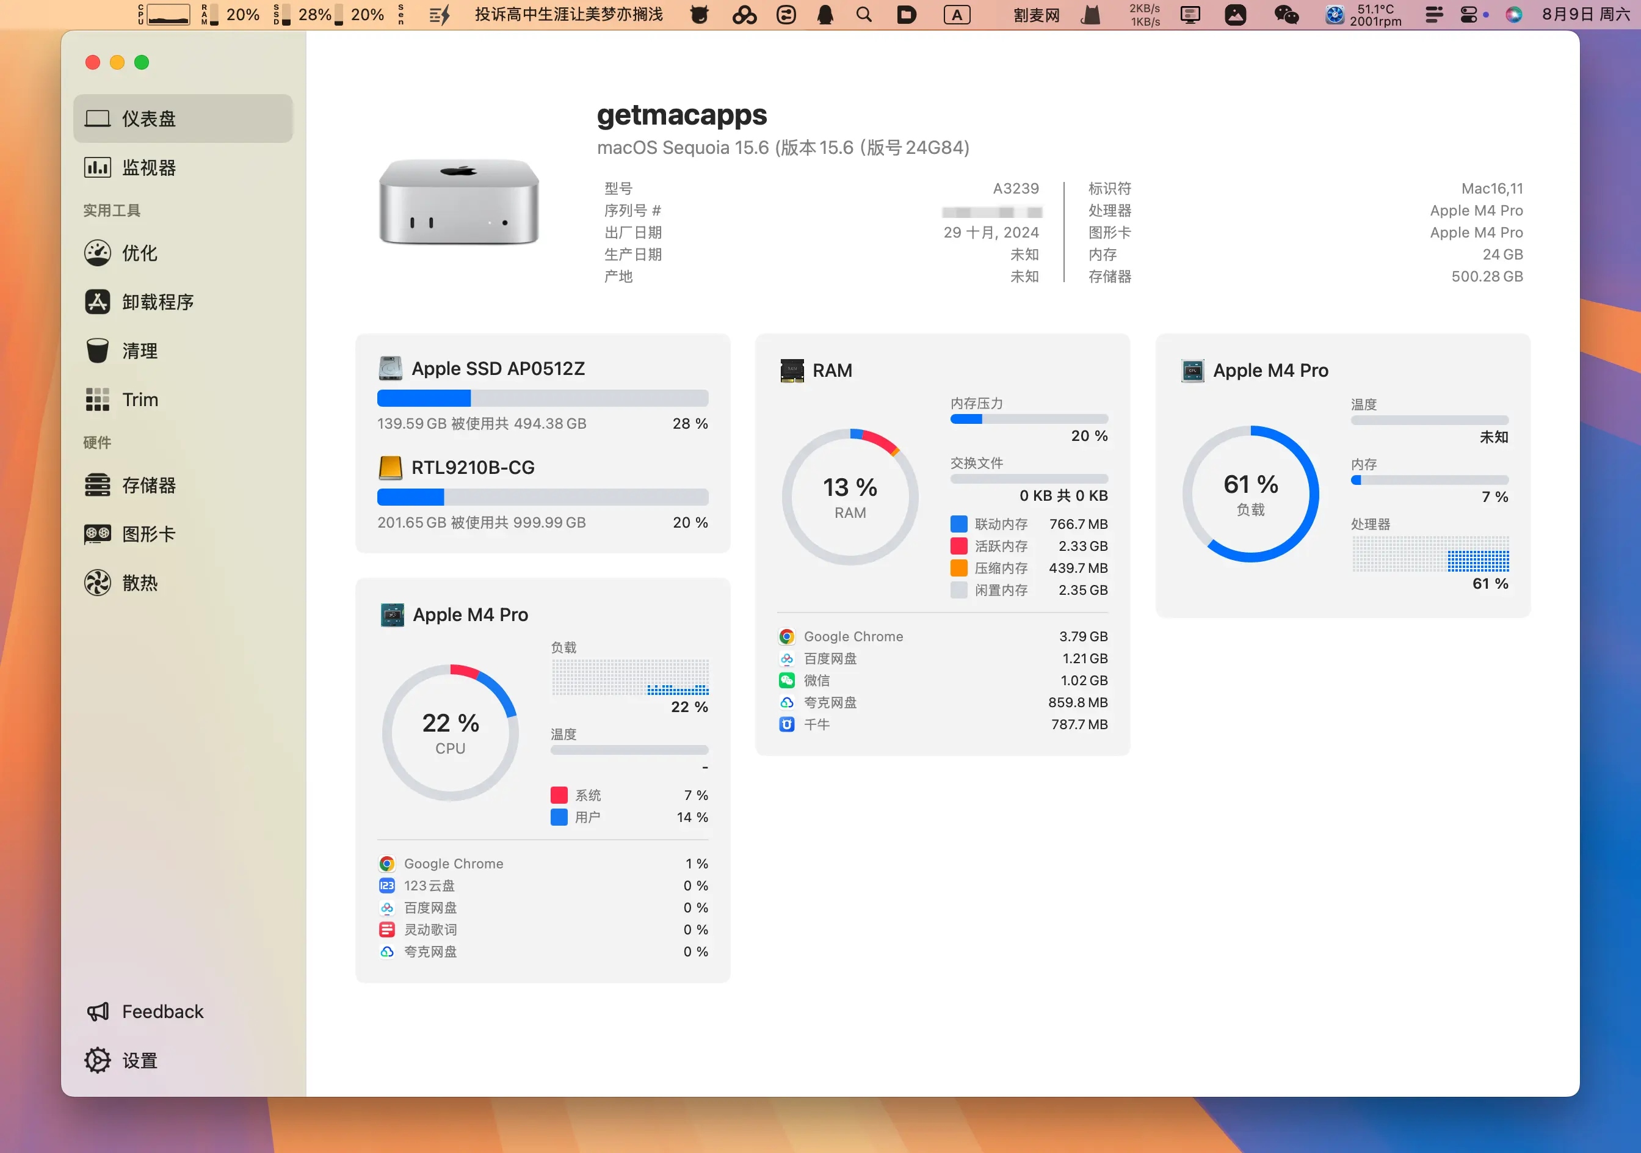Click the RTL9210B-CG usage progress bar
Viewport: 1641px width, 1153px height.
click(x=543, y=498)
